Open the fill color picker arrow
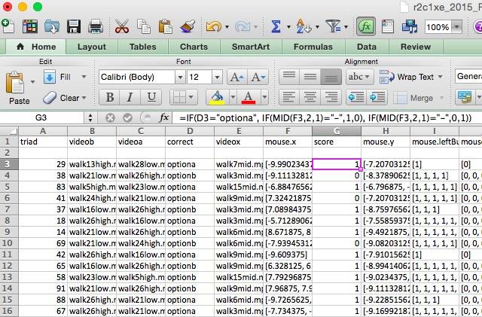This screenshot has width=482, height=317. (233, 98)
